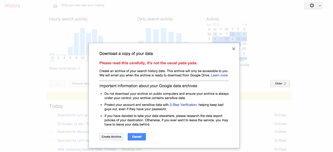The height and width of the screenshot is (152, 333).
Task: Check the box next to 'Searched for Microsoft'
Action: (x=51, y=132)
